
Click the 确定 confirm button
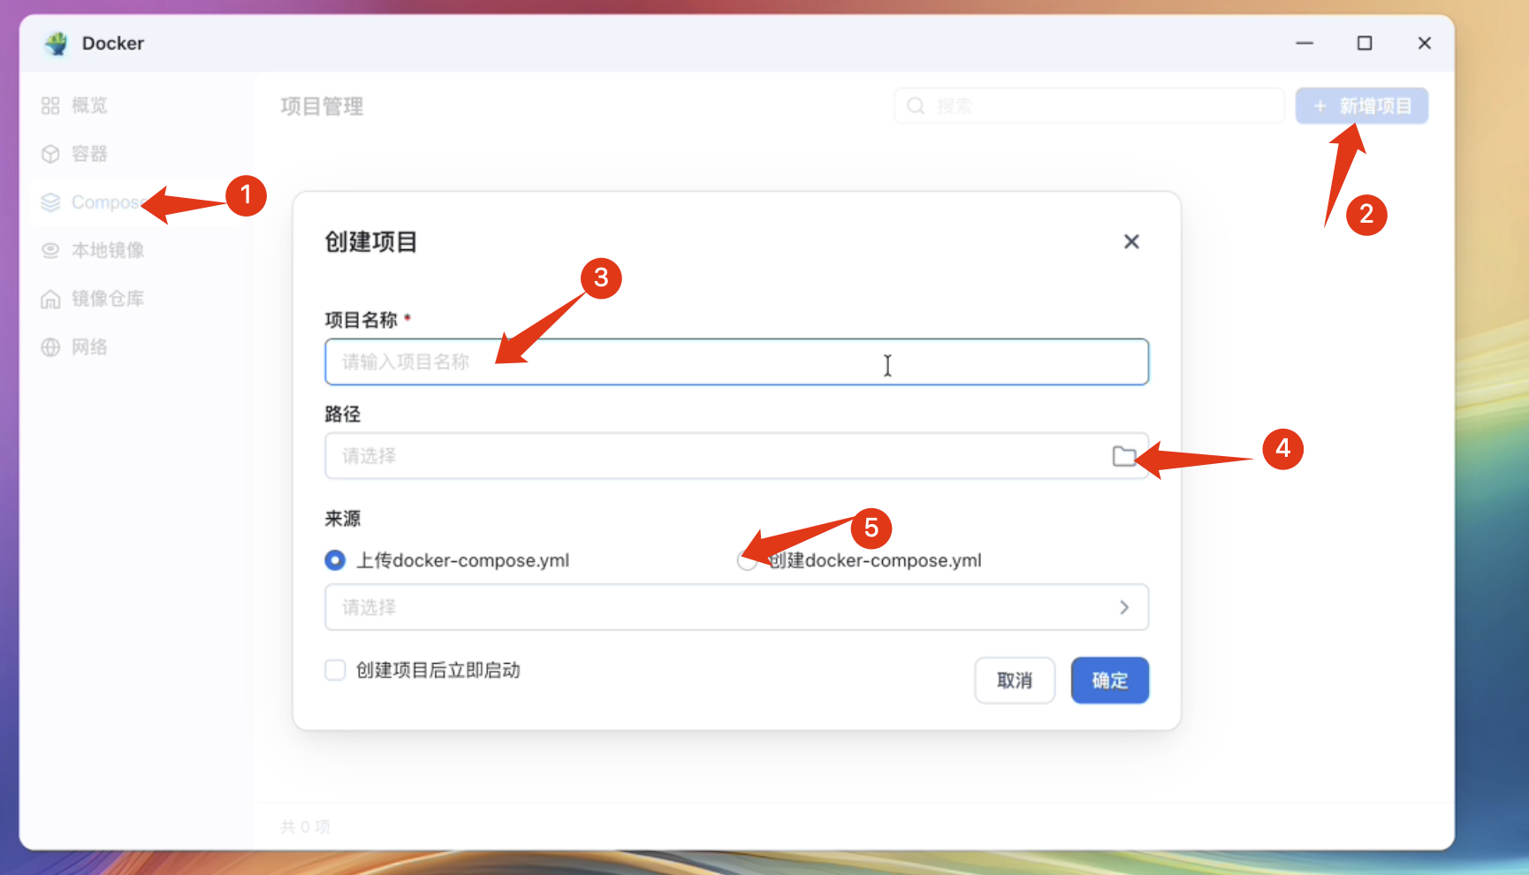[1109, 681]
